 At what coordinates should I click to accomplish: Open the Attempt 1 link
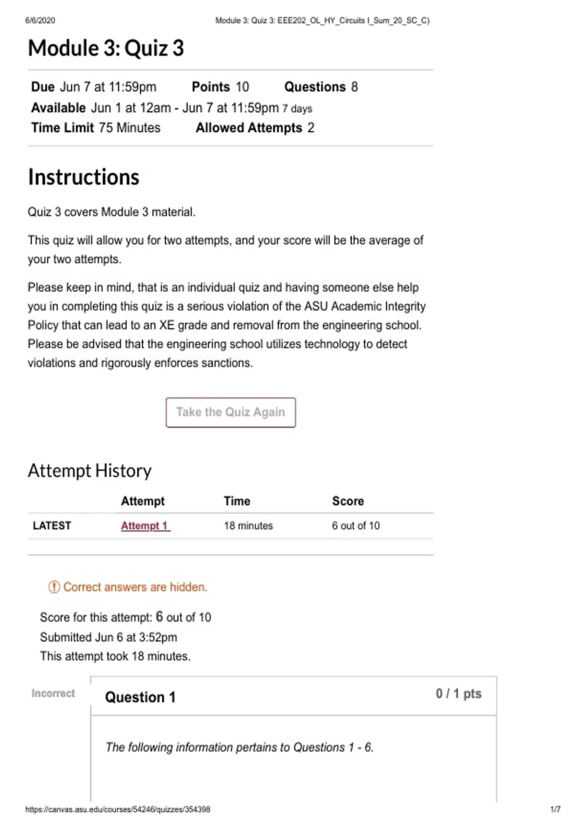click(146, 526)
